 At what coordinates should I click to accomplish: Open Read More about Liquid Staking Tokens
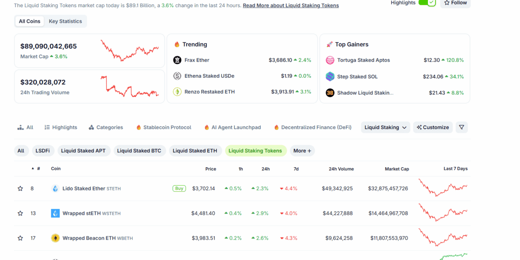click(291, 6)
